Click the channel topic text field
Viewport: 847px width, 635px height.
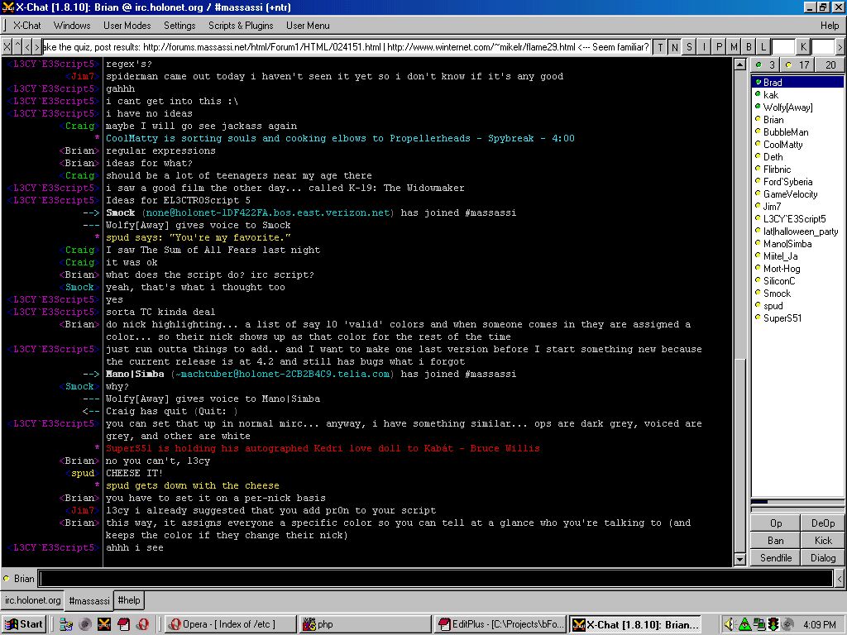point(347,47)
